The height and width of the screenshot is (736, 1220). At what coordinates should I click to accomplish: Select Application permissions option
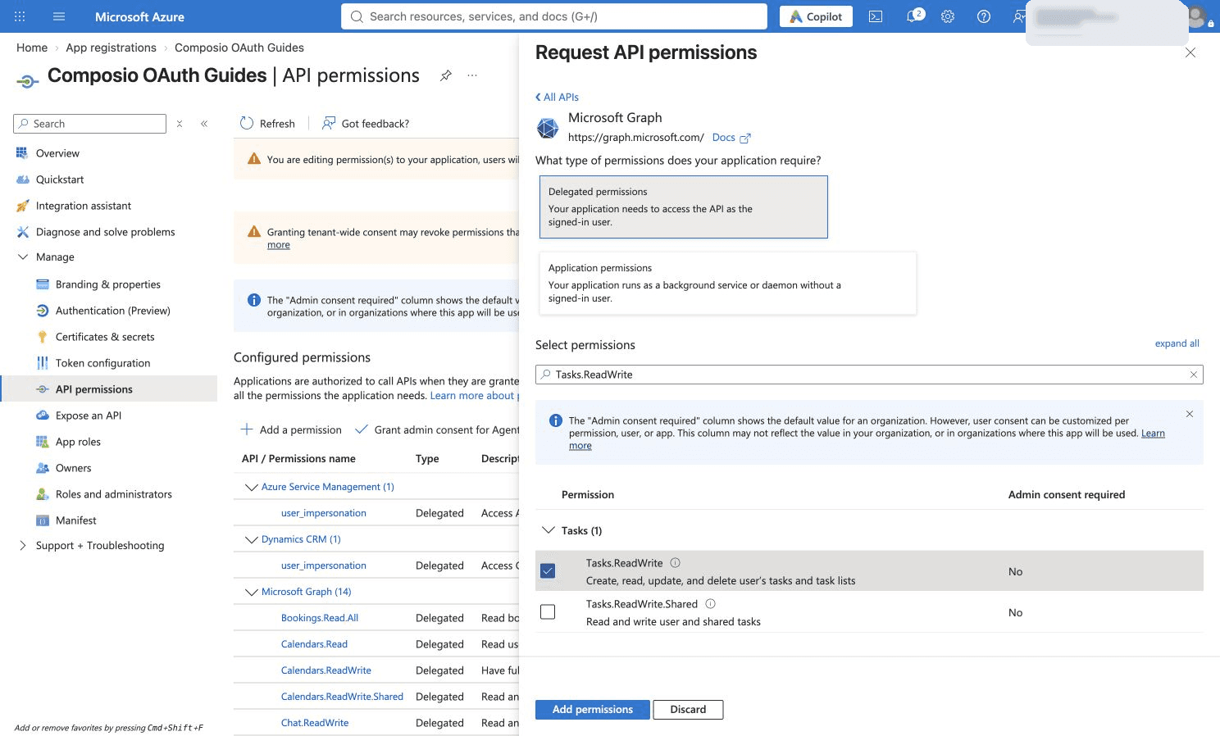pos(727,284)
